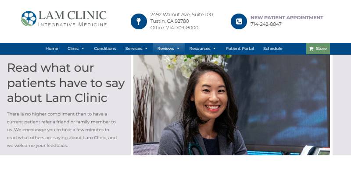Go to the Home menu item
This screenshot has width=351, height=175.
pos(52,49)
